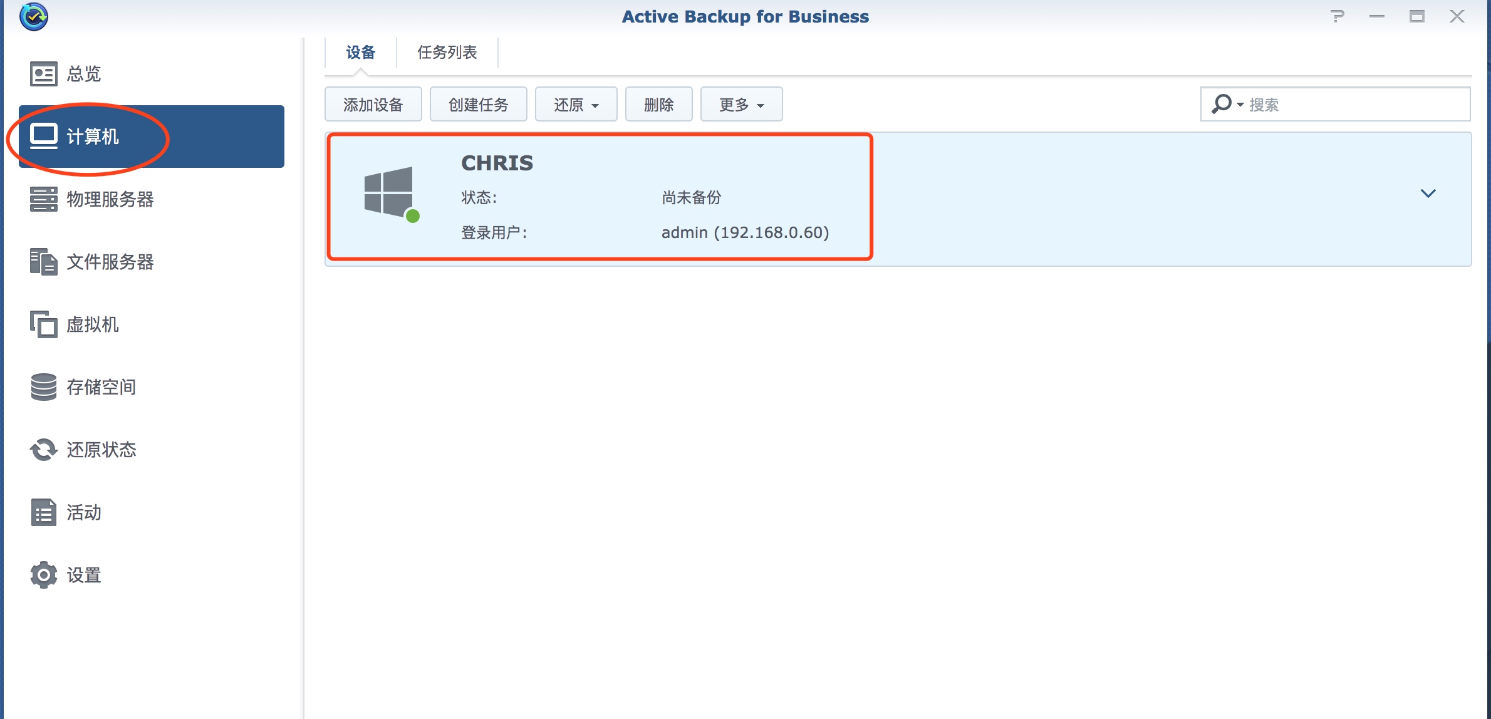Select 计算机 label in the sidebar
The width and height of the screenshot is (1491, 719).
point(93,137)
